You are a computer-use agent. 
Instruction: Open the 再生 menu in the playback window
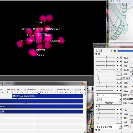tap(112, 1)
